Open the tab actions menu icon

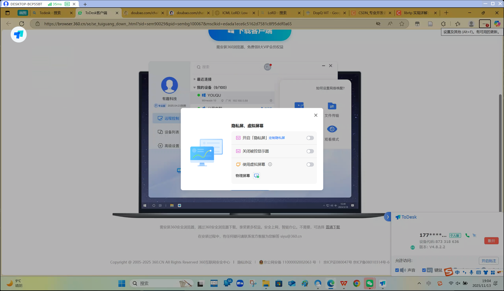click(7, 13)
